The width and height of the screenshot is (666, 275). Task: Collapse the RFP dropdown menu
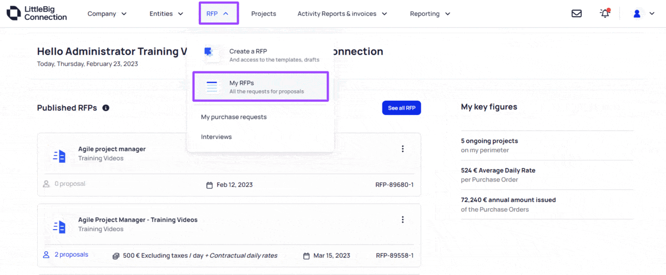(x=218, y=14)
